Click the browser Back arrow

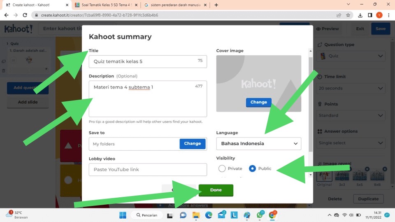coord(6,15)
